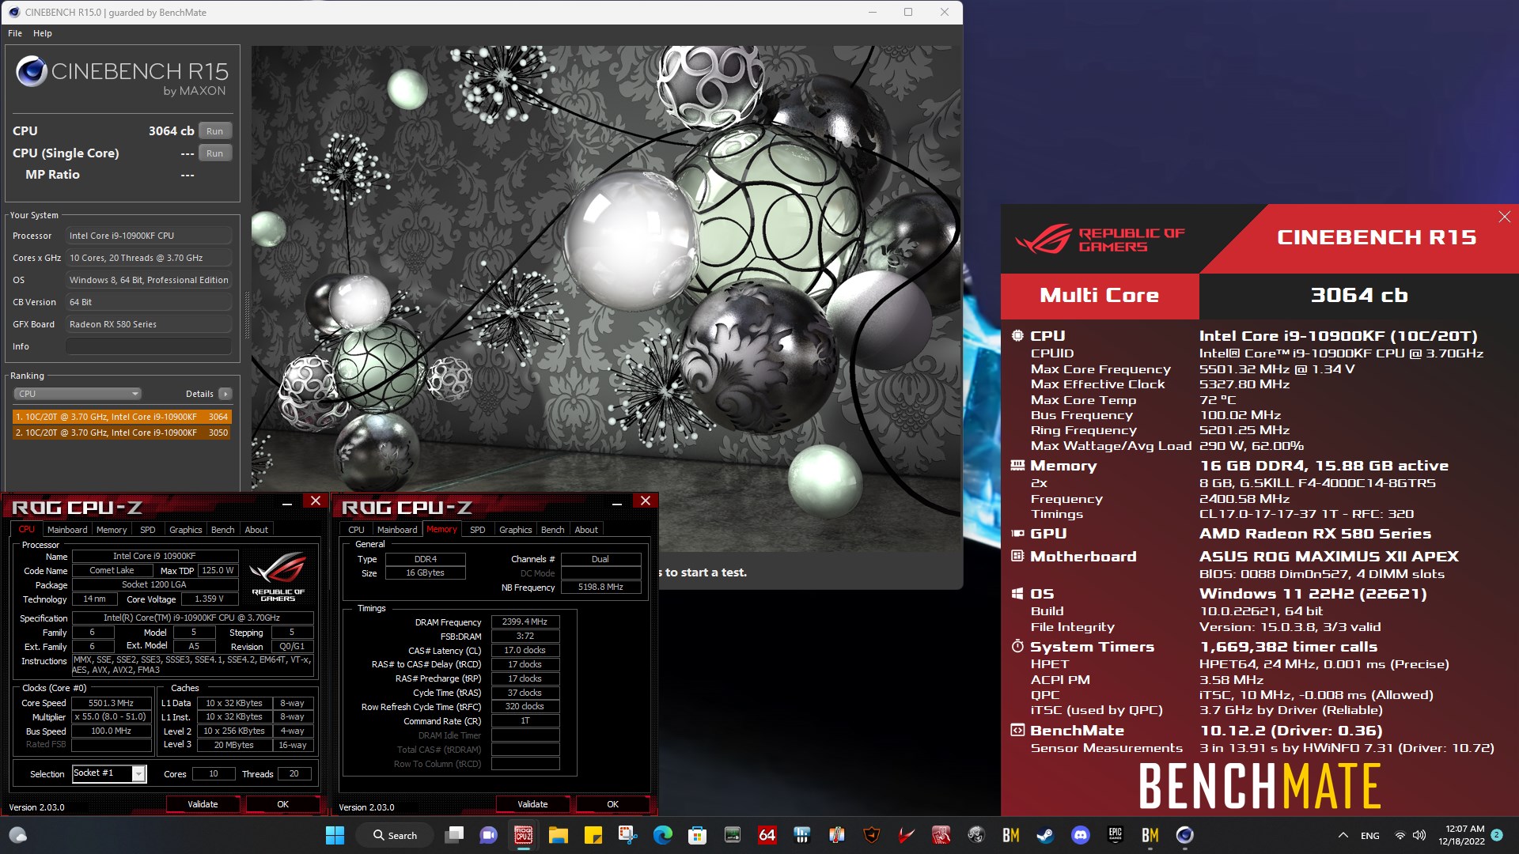This screenshot has width=1519, height=854.
Task: Click the Core Speed value 5501.3 MHz
Action: [x=112, y=703]
